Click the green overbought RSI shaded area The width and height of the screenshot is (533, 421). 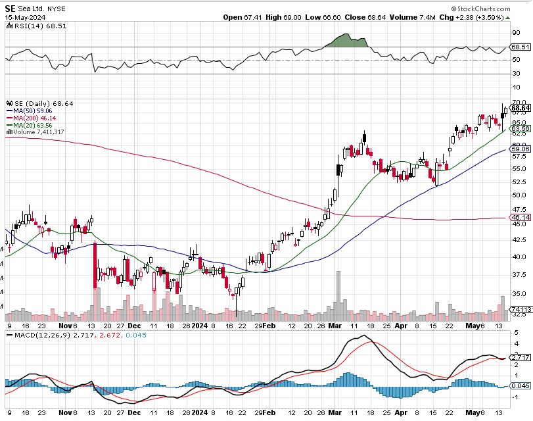pos(346,41)
